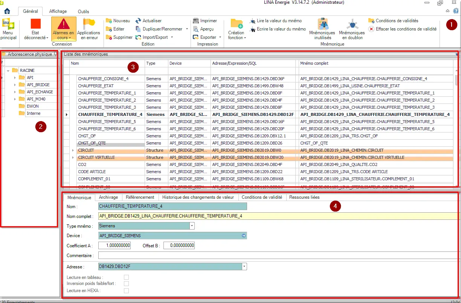The width and height of the screenshot is (461, 303).
Task: Click Import/Export in the ribbon
Action: [152, 37]
